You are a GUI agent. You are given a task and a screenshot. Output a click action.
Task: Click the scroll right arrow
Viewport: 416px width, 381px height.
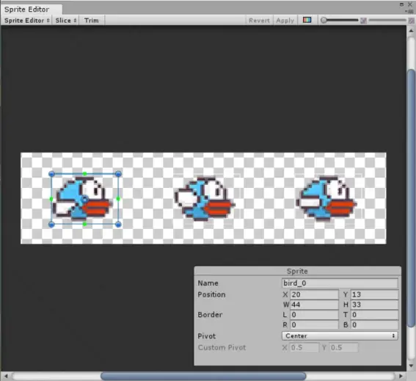[x=401, y=376]
